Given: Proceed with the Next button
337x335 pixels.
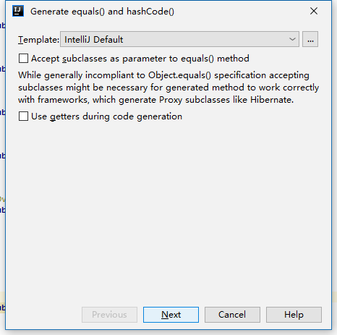Looking at the screenshot, I should point(171,315).
